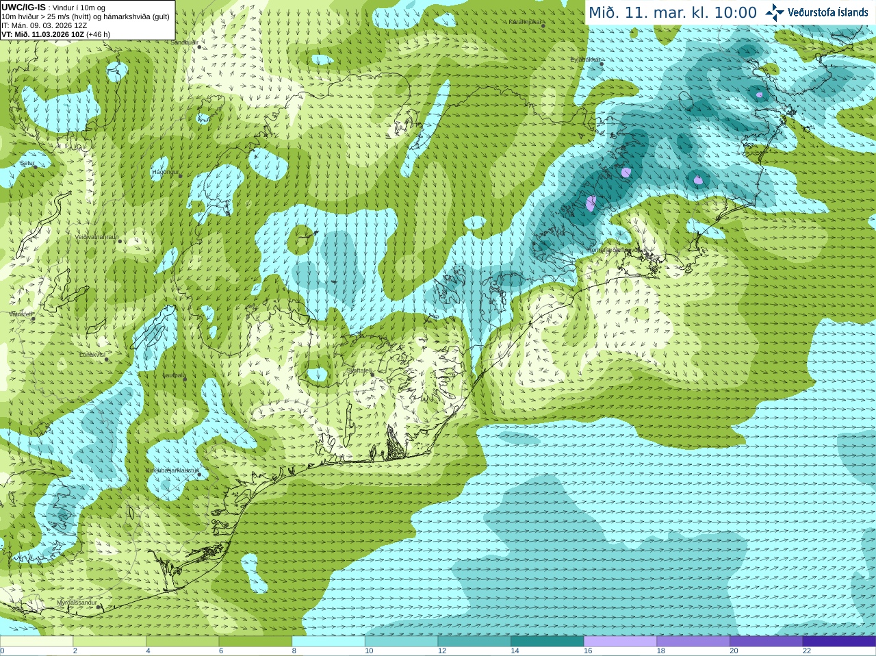The width and height of the screenshot is (876, 656).
Task: Click the Veðurstofa Íslands logo symbol
Action: [774, 12]
